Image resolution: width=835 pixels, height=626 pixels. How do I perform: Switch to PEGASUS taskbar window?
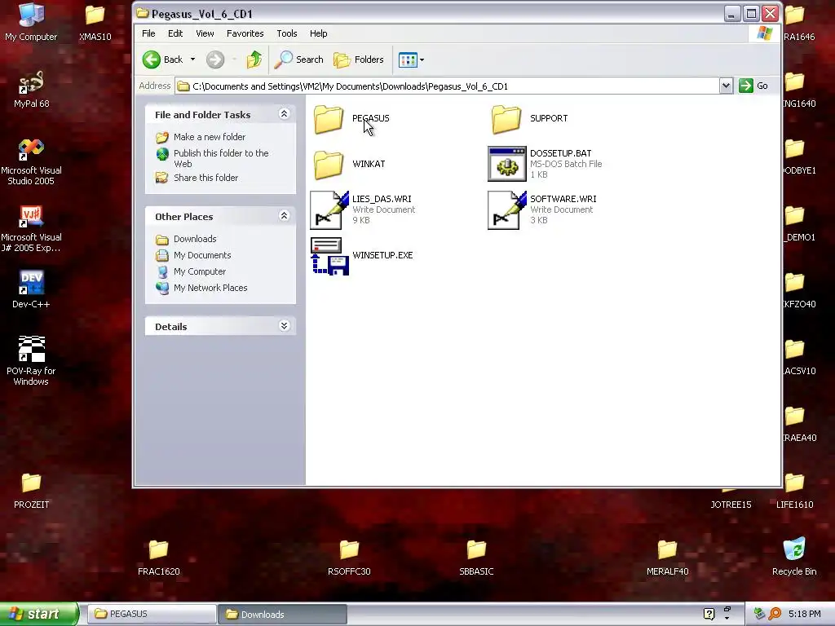click(151, 614)
